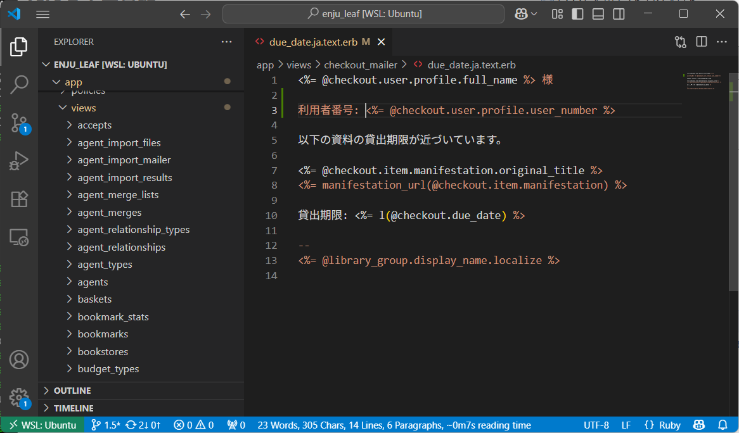Click the checkout_mailer breadcrumb segment
Viewport: 739px width, 433px height.
click(x=361, y=65)
